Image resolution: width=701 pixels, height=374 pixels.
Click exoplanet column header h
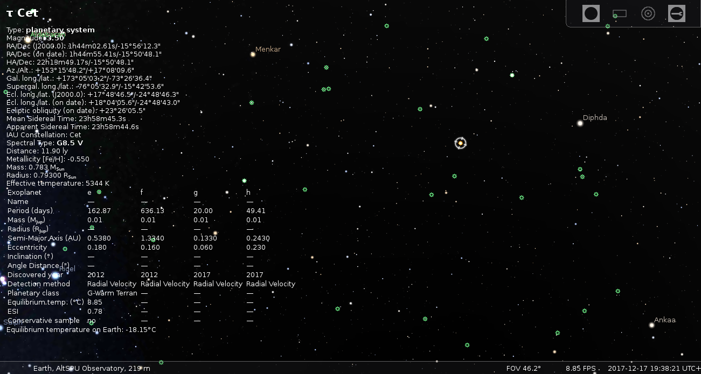pos(248,192)
